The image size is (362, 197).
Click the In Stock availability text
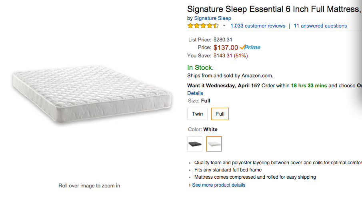[x=200, y=68]
